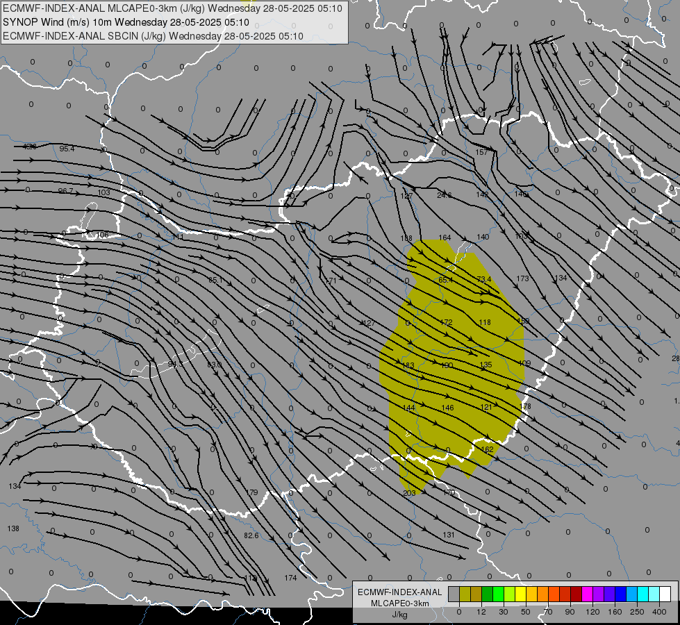The height and width of the screenshot is (625, 680).
Task: Click the map value '188'
Action: [406, 238]
